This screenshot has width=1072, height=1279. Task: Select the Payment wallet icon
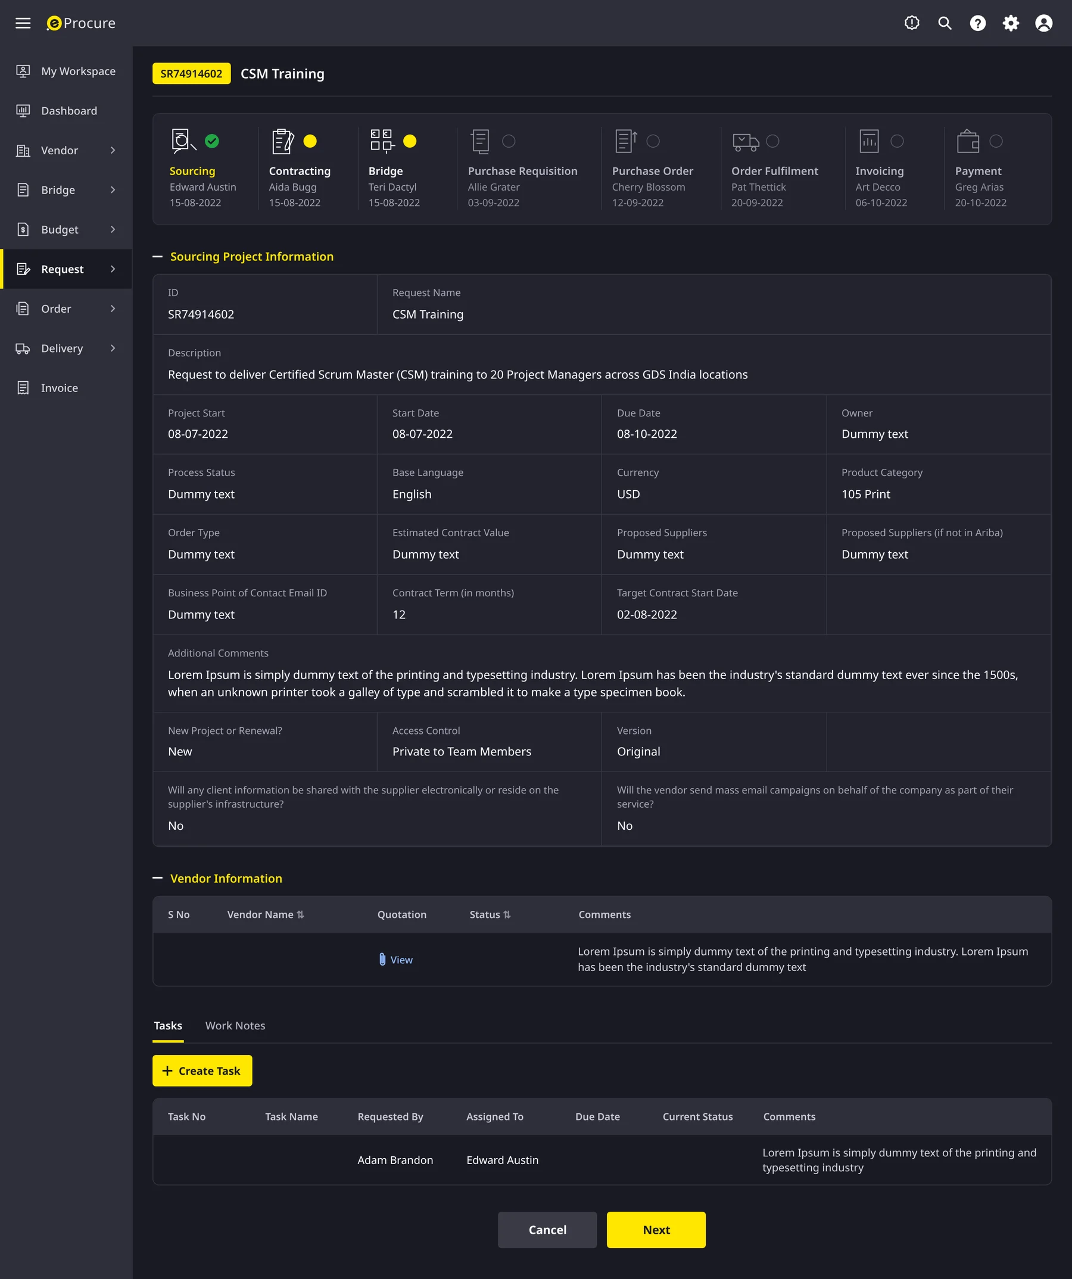pos(968,141)
